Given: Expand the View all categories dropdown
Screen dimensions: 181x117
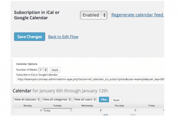Looking at the screenshot, I should (x=57, y=99).
